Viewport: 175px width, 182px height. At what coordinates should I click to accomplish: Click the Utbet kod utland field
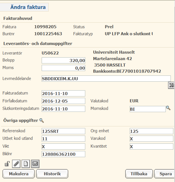[63, 139]
